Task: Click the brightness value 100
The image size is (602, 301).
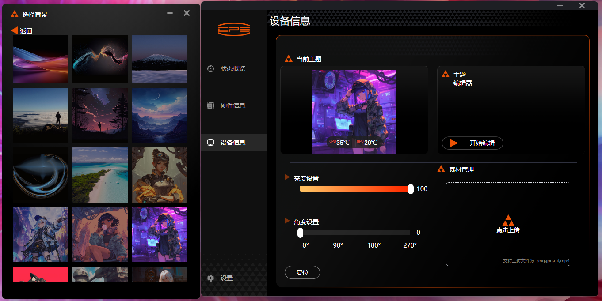Action: coord(422,189)
